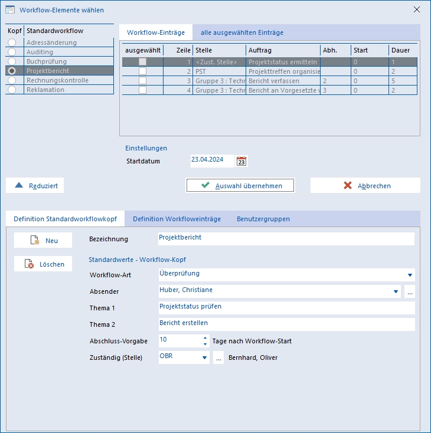
Task: Click the Standardworkflow column header
Action: click(x=69, y=31)
